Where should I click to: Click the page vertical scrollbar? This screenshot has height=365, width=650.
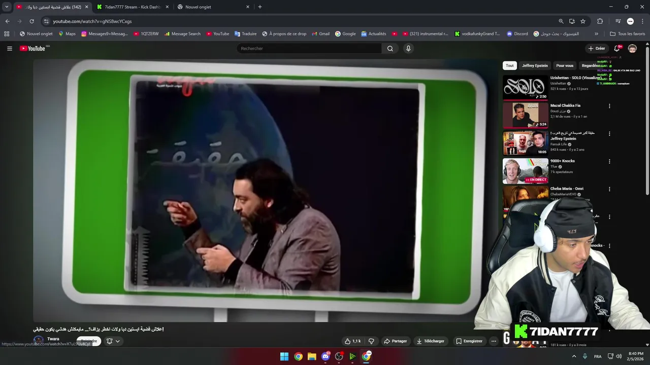(x=647, y=122)
